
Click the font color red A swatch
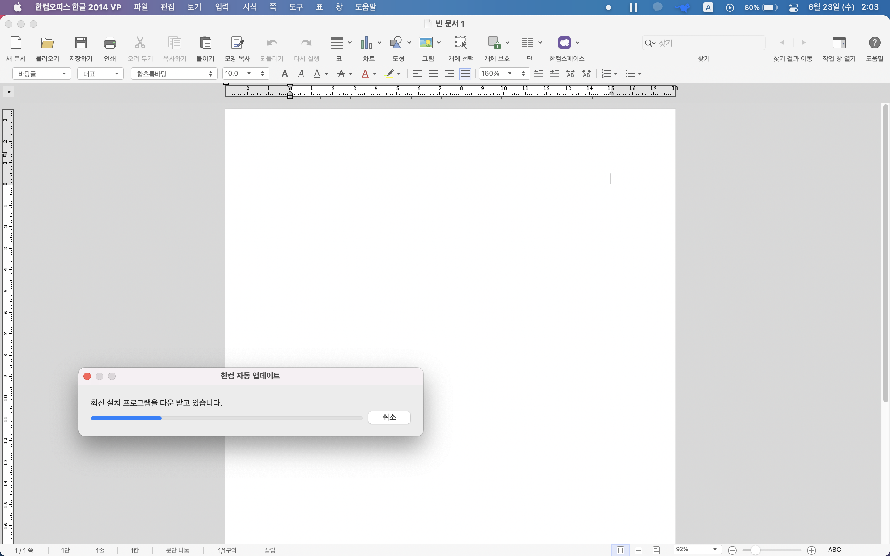[x=365, y=74]
